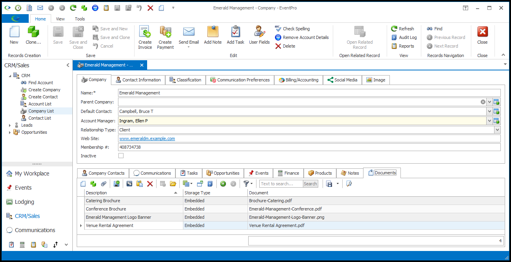Switch to the Company Contacts tab
Image resolution: width=511 pixels, height=262 pixels.
click(103, 173)
